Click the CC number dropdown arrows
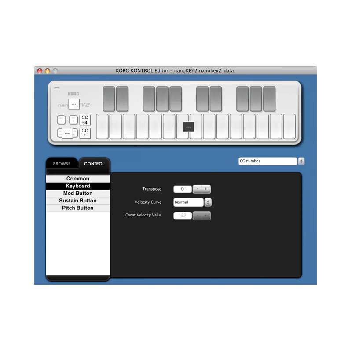This screenshot has width=352, height=352. [301, 161]
